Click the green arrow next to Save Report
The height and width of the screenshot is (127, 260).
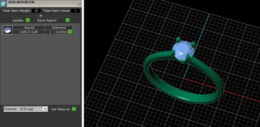pyautogui.click(x=68, y=20)
